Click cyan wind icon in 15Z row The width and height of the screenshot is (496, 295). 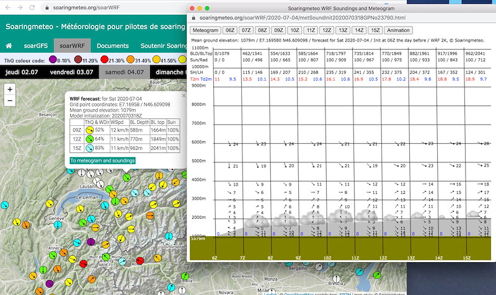pos(90,147)
